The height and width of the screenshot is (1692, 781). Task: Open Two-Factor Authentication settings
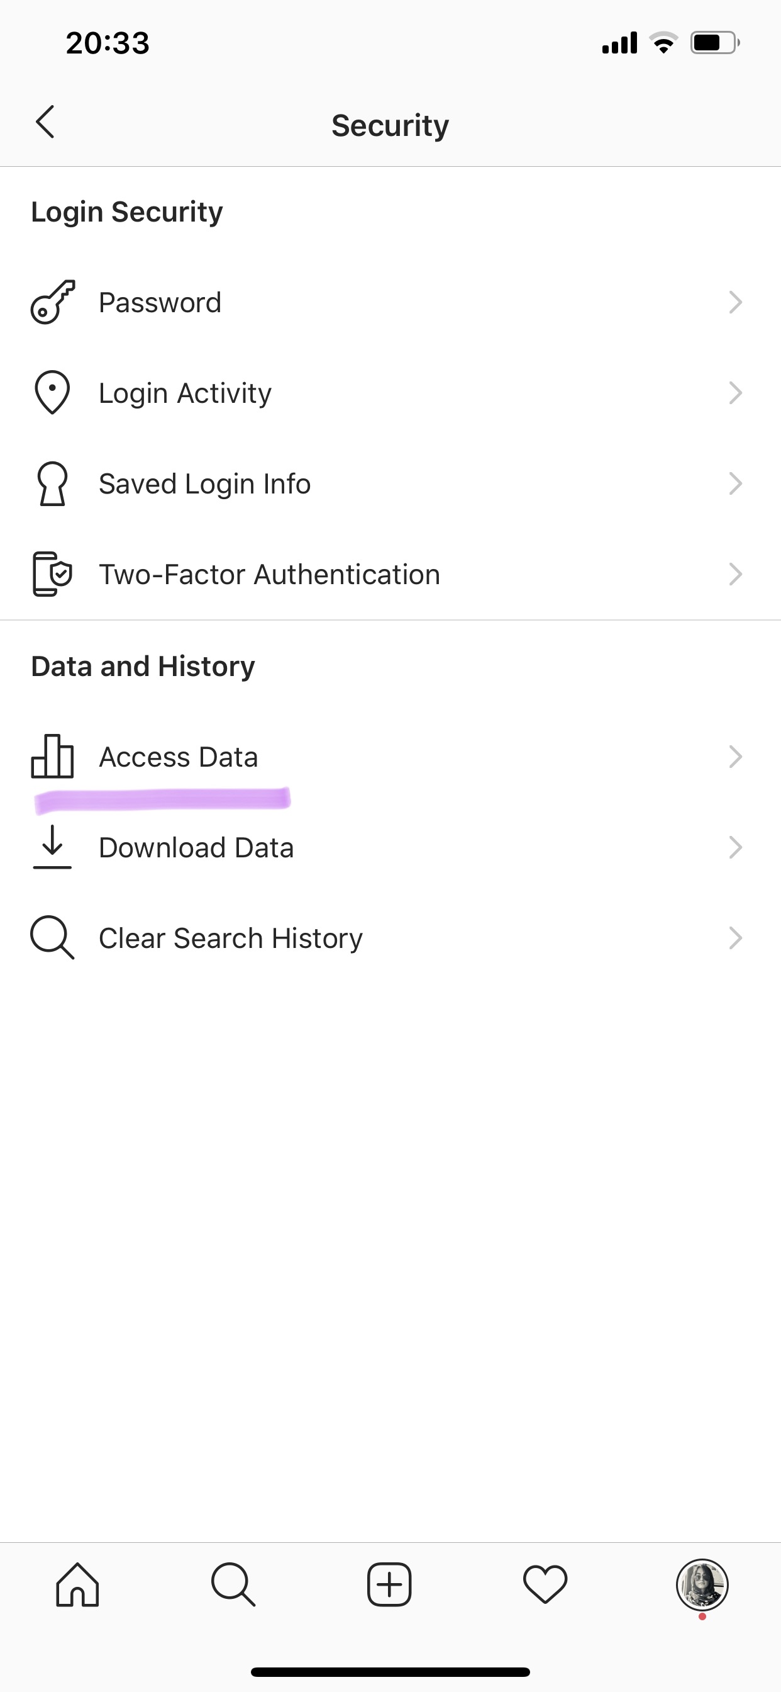tap(269, 574)
